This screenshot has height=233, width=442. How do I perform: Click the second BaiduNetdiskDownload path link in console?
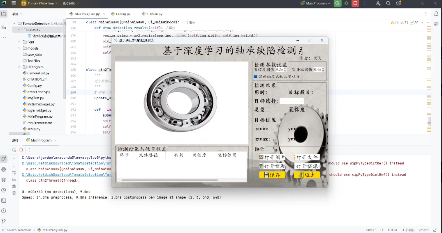coord(67,175)
